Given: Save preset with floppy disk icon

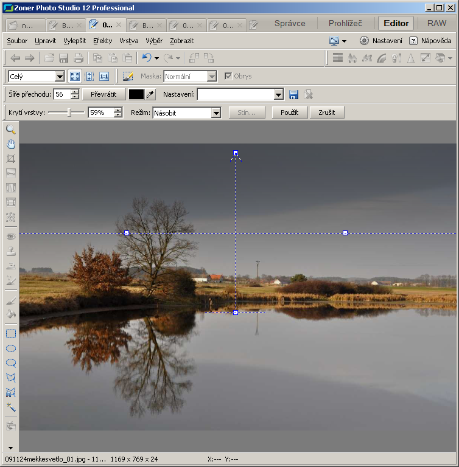Looking at the screenshot, I should coord(294,94).
